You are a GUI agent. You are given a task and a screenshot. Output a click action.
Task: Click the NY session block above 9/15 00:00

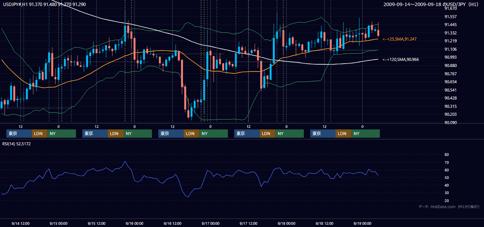coord(62,134)
